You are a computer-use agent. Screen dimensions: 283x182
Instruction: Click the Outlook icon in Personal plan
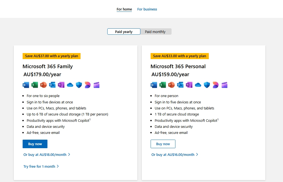180,85
